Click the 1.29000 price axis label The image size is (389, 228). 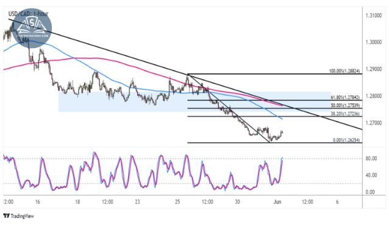tap(374, 69)
